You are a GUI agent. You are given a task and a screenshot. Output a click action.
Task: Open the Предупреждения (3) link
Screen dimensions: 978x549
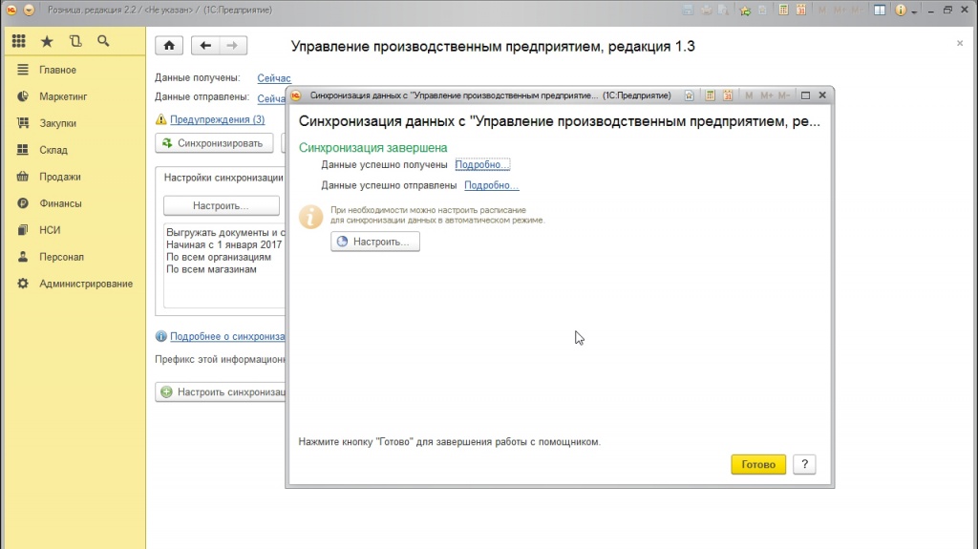tap(217, 119)
